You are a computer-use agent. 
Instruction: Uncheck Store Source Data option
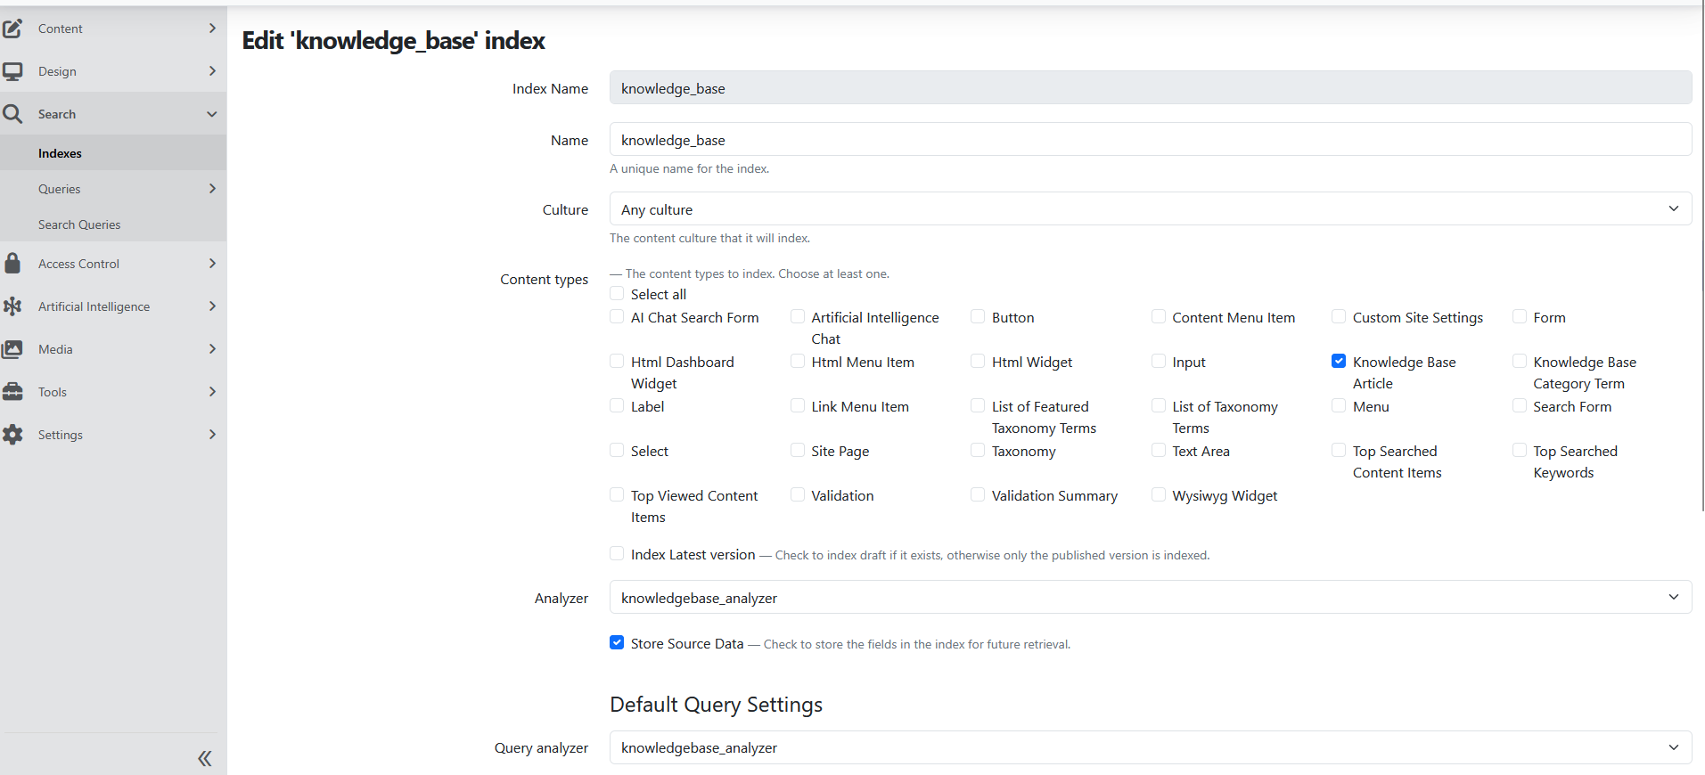click(x=617, y=642)
